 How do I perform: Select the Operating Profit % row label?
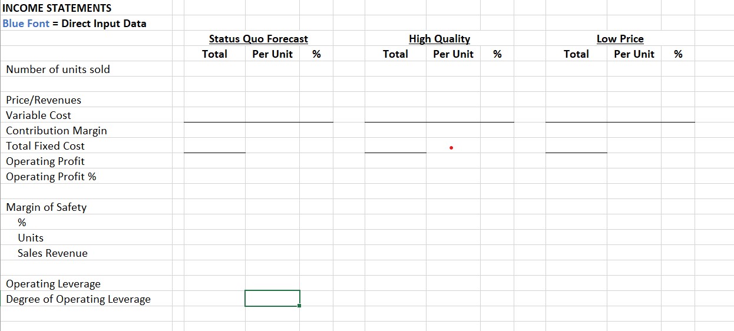pyautogui.click(x=51, y=177)
